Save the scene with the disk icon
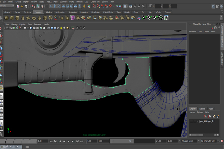 pos(26,6)
